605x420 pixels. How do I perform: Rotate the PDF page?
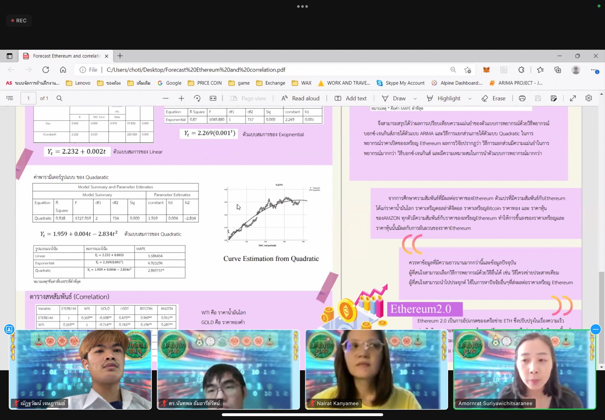(197, 98)
